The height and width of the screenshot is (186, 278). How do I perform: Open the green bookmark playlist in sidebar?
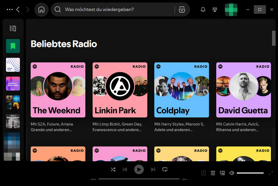pos(13,46)
